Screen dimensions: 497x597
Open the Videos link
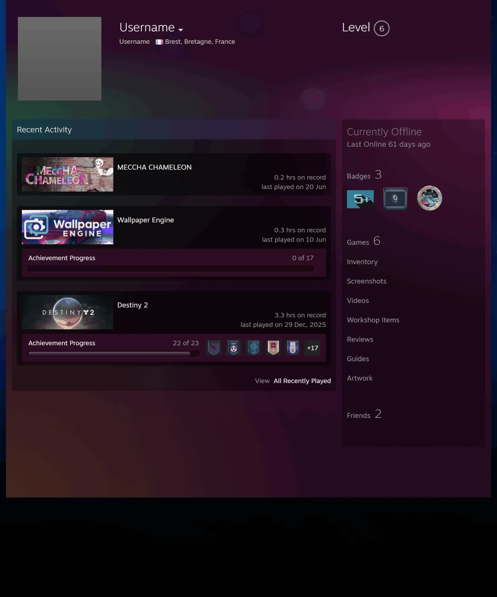358,301
